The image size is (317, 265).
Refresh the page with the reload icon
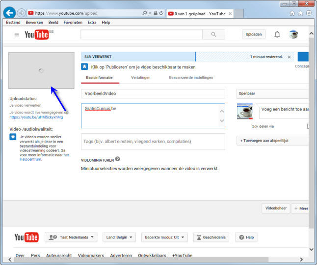[x=161, y=13]
